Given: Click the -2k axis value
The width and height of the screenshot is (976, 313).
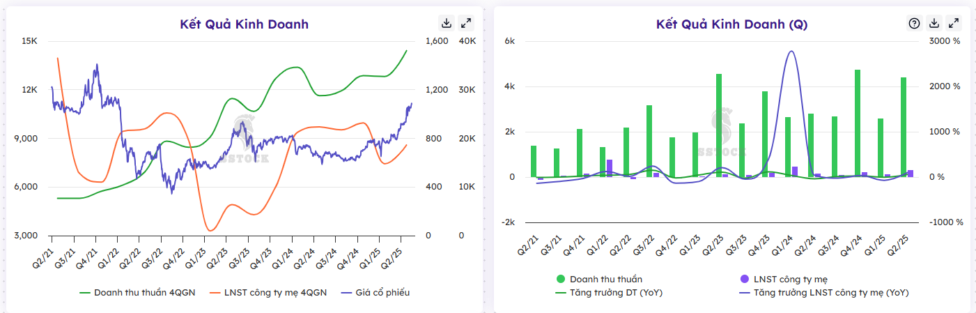Looking at the screenshot, I should pos(509,222).
